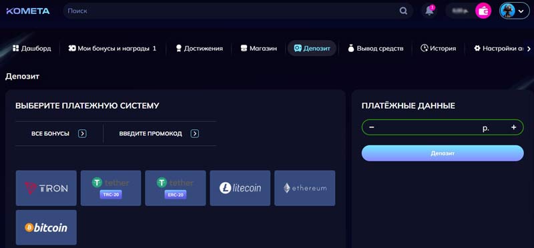
Task: Choose the Litecoin payment method
Action: point(240,188)
